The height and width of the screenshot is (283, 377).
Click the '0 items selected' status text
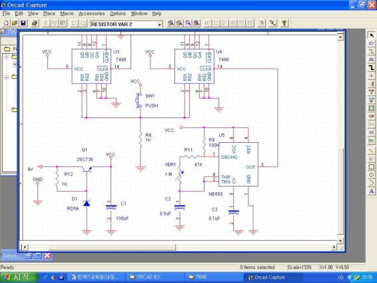point(257,267)
